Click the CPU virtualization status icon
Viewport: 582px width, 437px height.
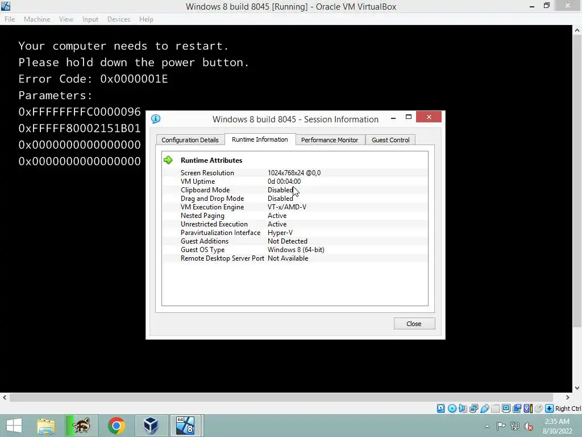(528, 409)
